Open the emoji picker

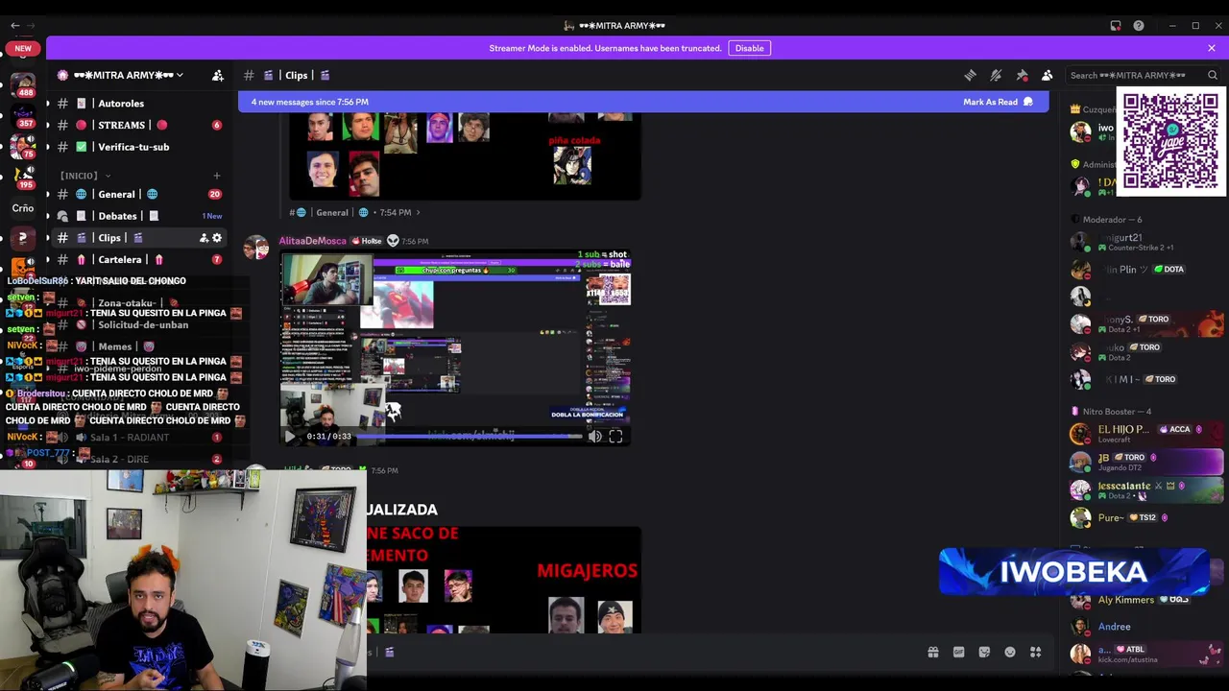(1010, 653)
